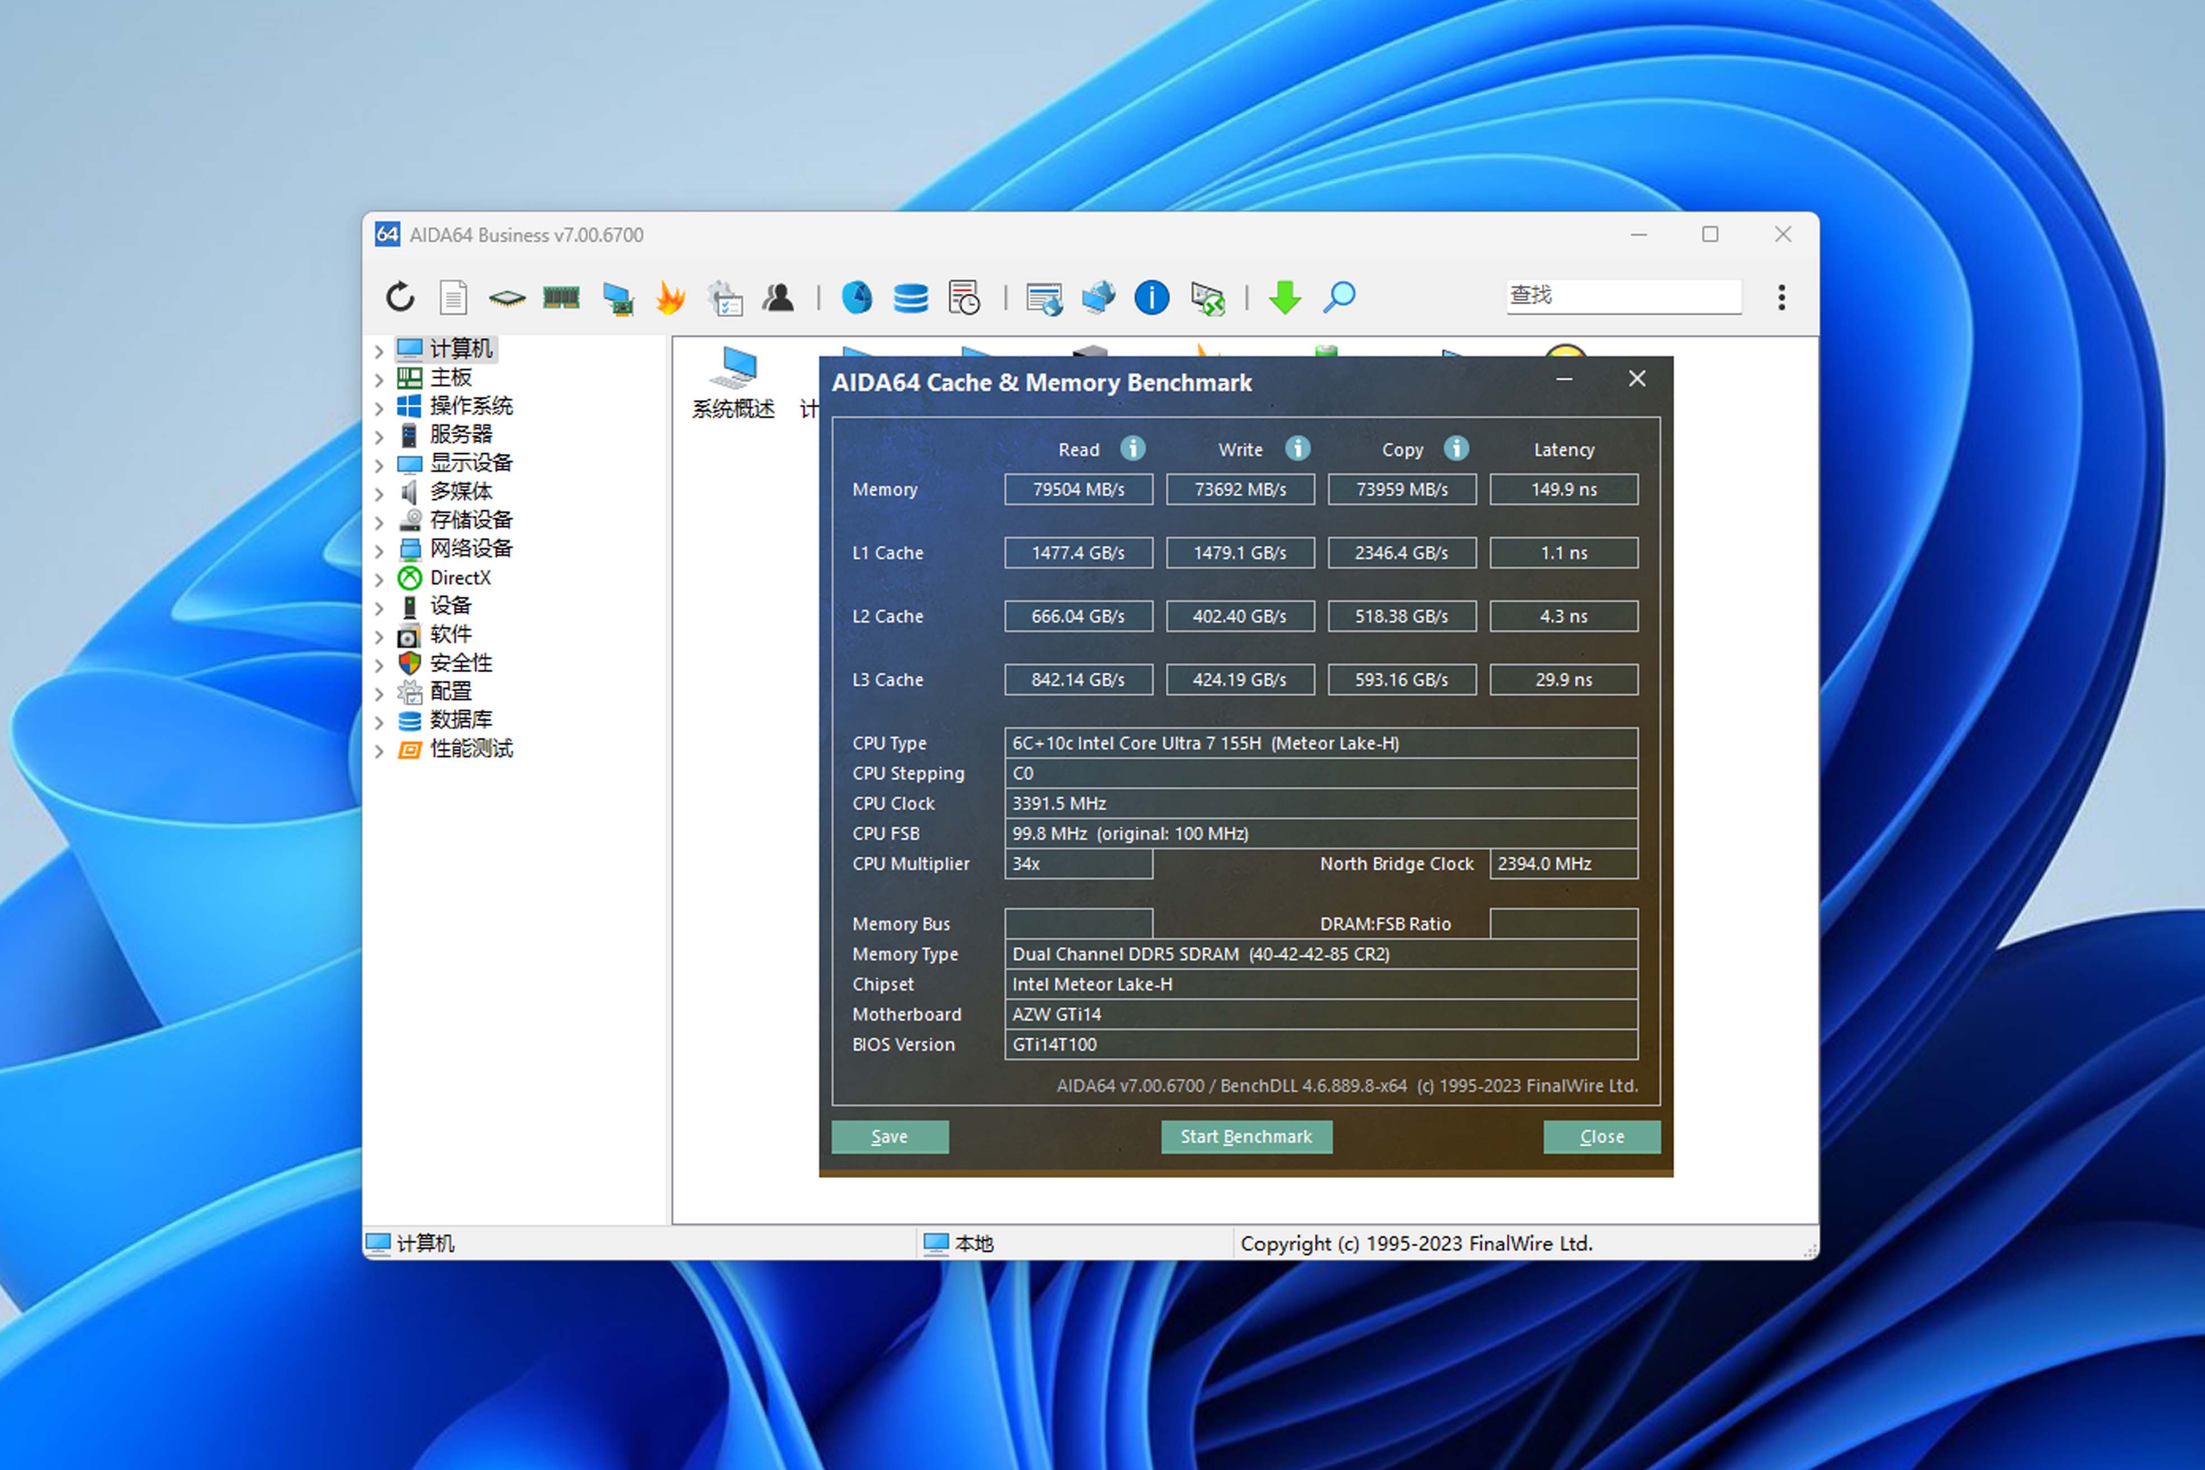The height and width of the screenshot is (1470, 2205).
Task: Click the empty Memory Bus field
Action: tap(1078, 923)
